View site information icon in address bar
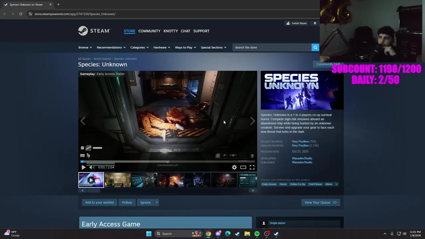The image size is (425, 239). click(x=30, y=14)
